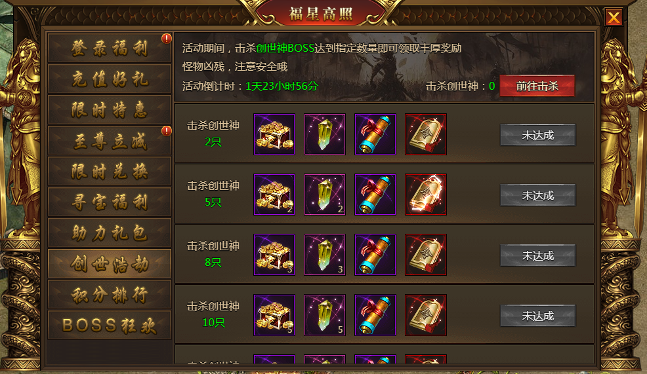Select yellow crystal icon in 5只 reward row
Image resolution: width=647 pixels, height=374 pixels.
tap(325, 195)
